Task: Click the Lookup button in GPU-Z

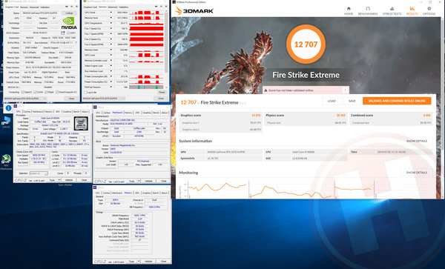Action: coord(69,13)
